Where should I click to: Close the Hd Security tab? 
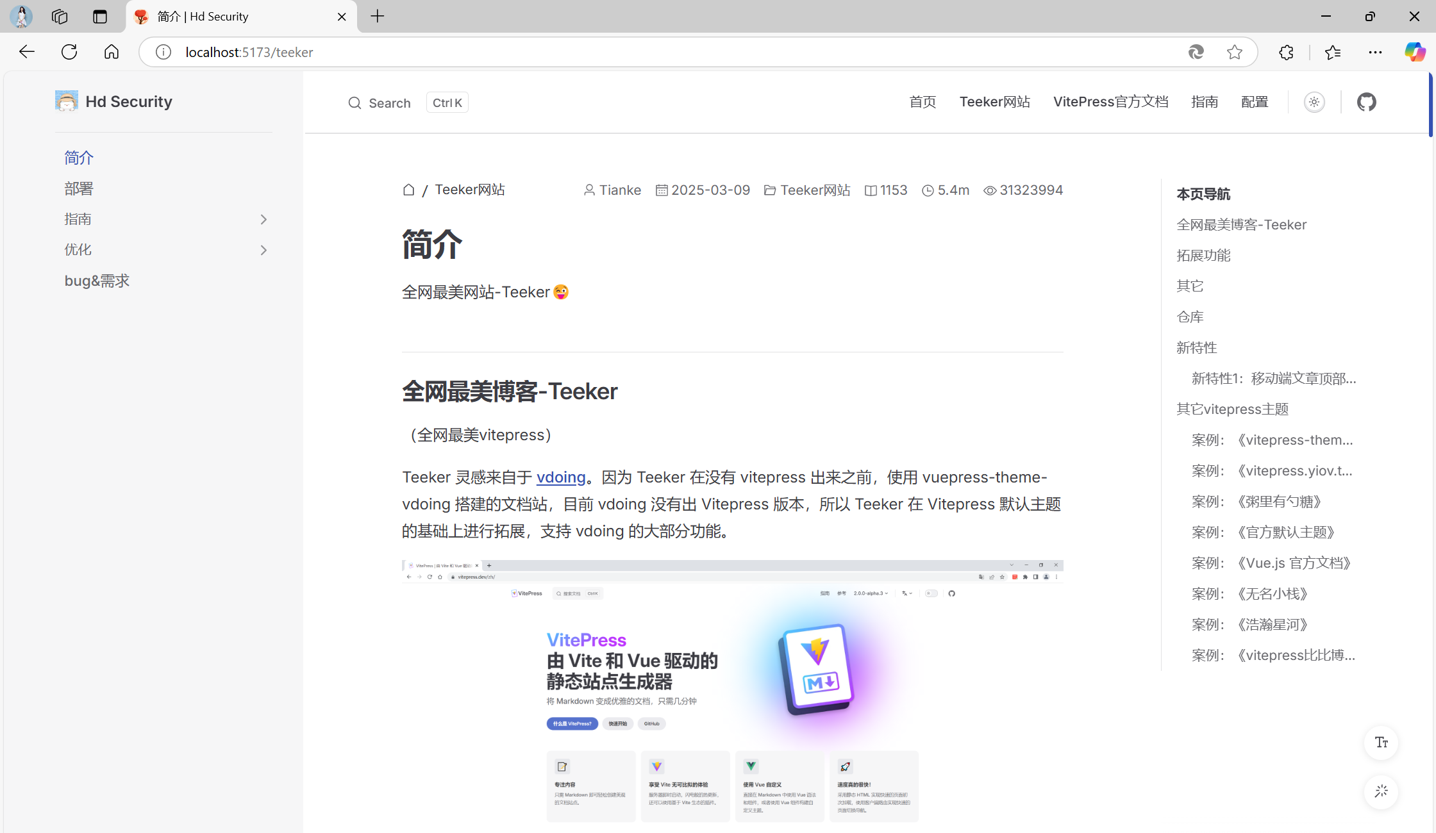click(x=342, y=17)
